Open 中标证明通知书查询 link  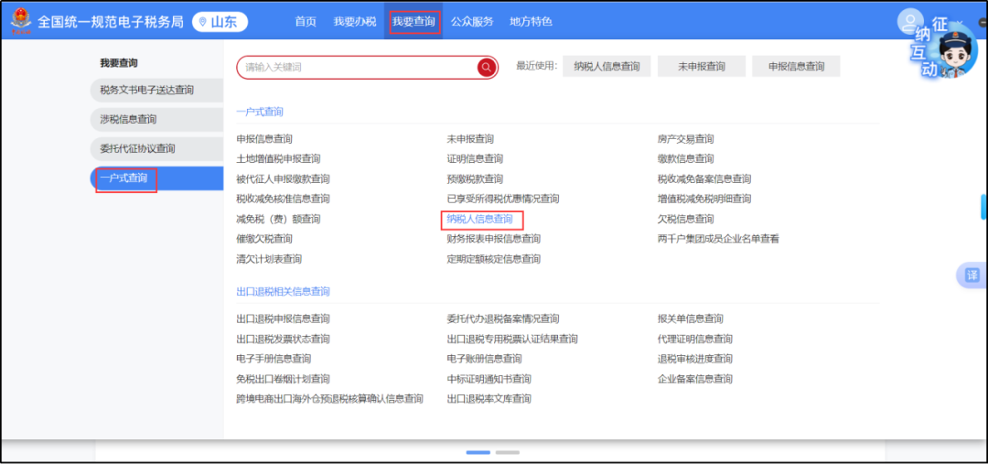(489, 379)
